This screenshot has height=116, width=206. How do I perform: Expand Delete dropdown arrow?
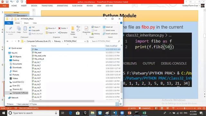tap(67, 28)
